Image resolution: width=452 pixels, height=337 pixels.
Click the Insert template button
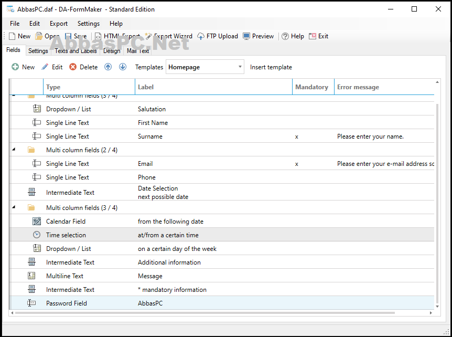point(271,67)
